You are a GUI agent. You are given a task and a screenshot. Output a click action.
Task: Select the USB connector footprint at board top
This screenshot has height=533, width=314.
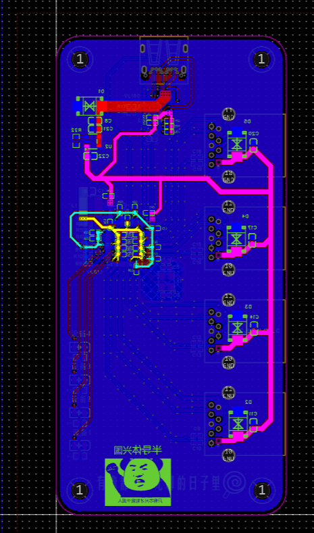[164, 60]
